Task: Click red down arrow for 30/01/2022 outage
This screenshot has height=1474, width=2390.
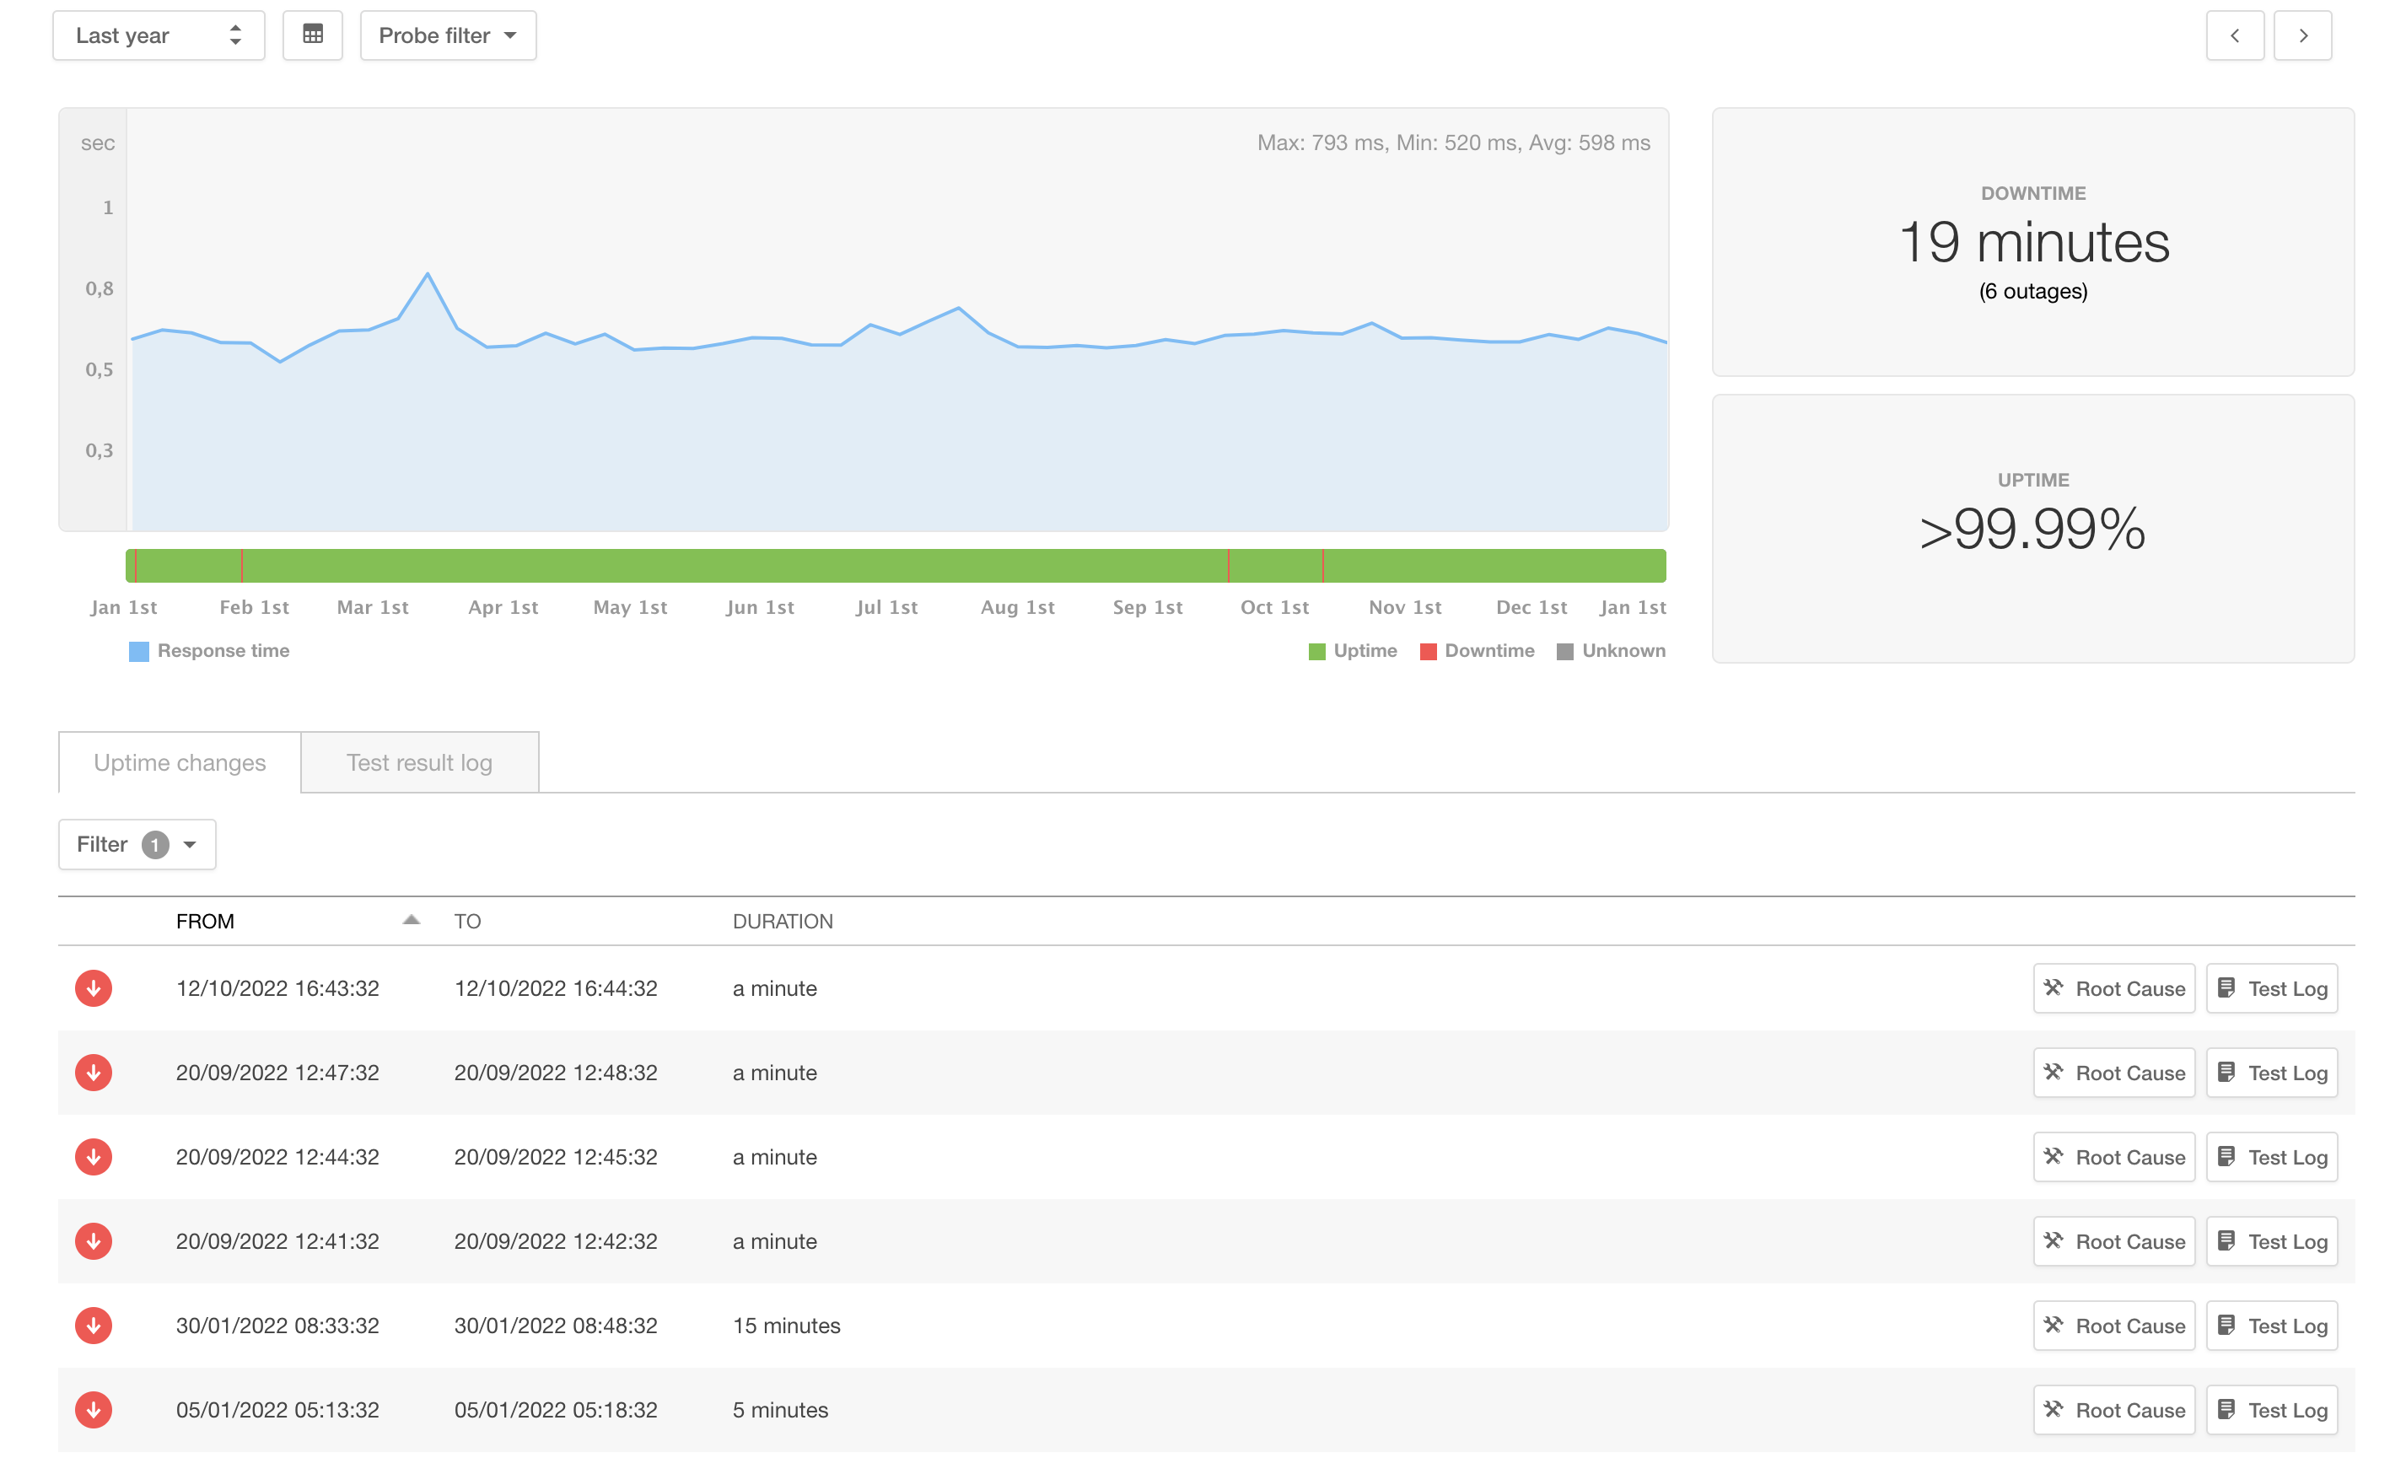Action: [x=94, y=1325]
